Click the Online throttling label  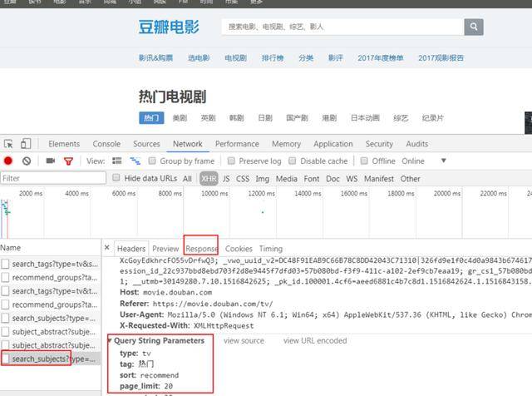coord(413,161)
